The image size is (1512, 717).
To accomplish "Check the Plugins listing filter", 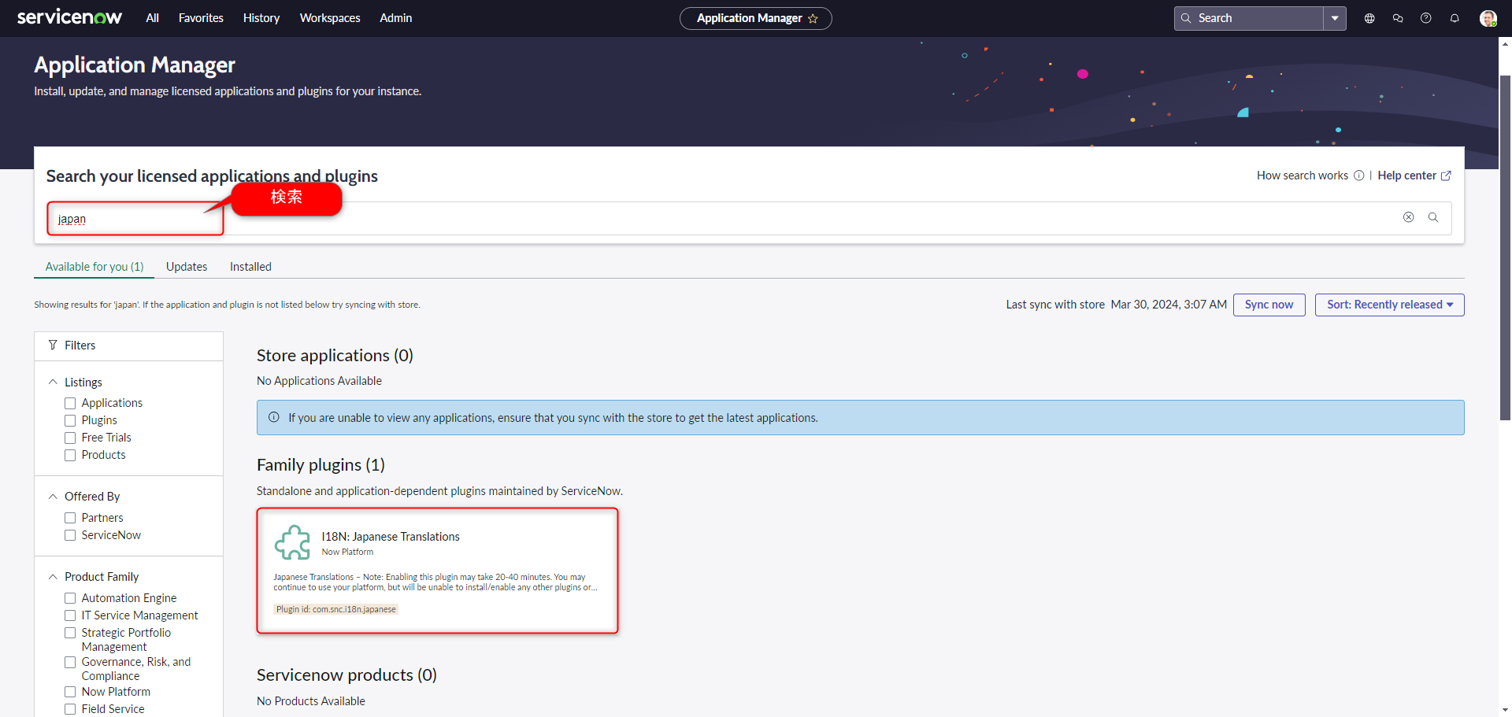I will pyautogui.click(x=70, y=420).
